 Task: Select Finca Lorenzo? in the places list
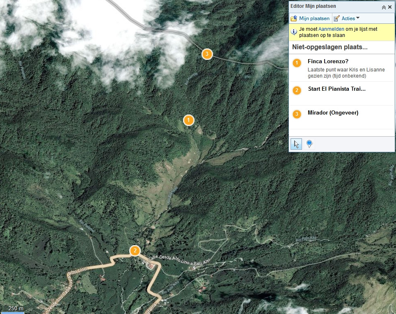click(328, 62)
